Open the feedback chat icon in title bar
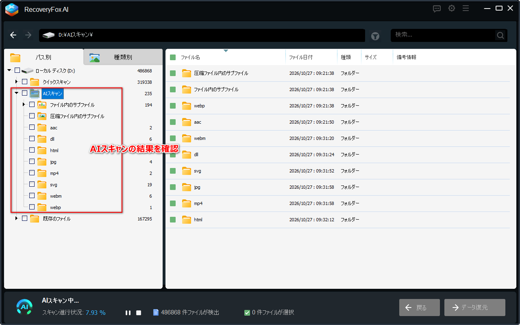The height and width of the screenshot is (325, 520). (437, 9)
